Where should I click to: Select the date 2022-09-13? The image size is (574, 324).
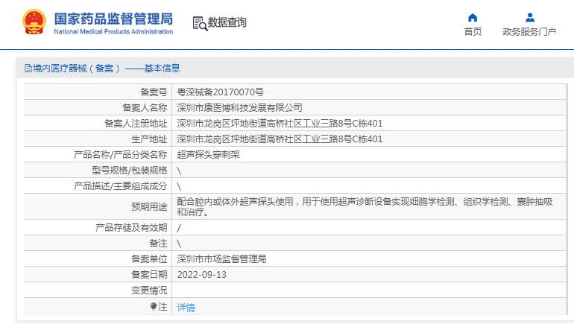[x=202, y=275]
